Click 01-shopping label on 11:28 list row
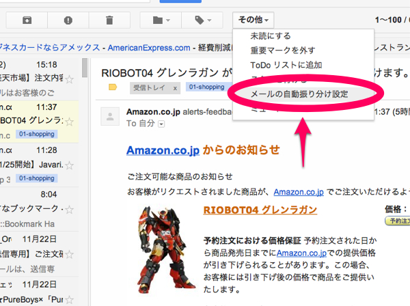Image resolution: width=410 pixels, height=306 pixels. [37, 178]
